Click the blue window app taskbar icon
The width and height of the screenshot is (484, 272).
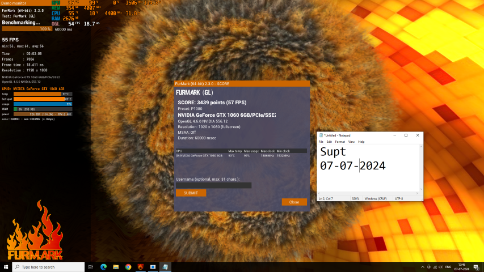(153, 267)
